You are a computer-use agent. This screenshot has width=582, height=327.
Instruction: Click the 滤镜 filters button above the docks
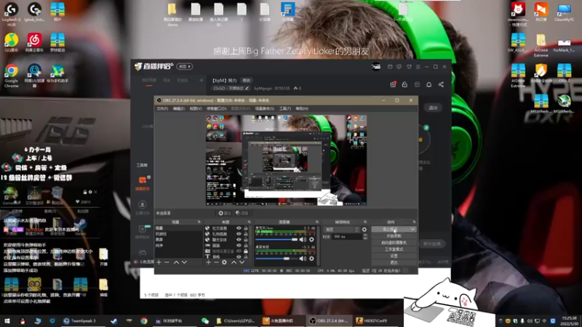242,213
